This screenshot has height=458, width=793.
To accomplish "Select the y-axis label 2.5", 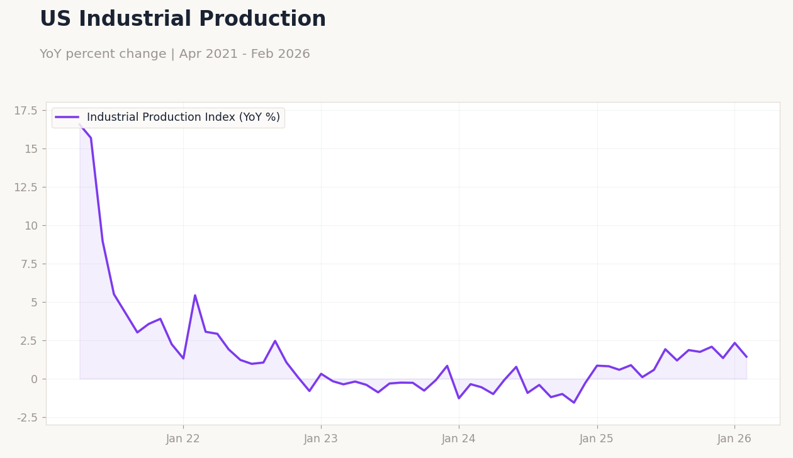I will [x=29, y=341].
